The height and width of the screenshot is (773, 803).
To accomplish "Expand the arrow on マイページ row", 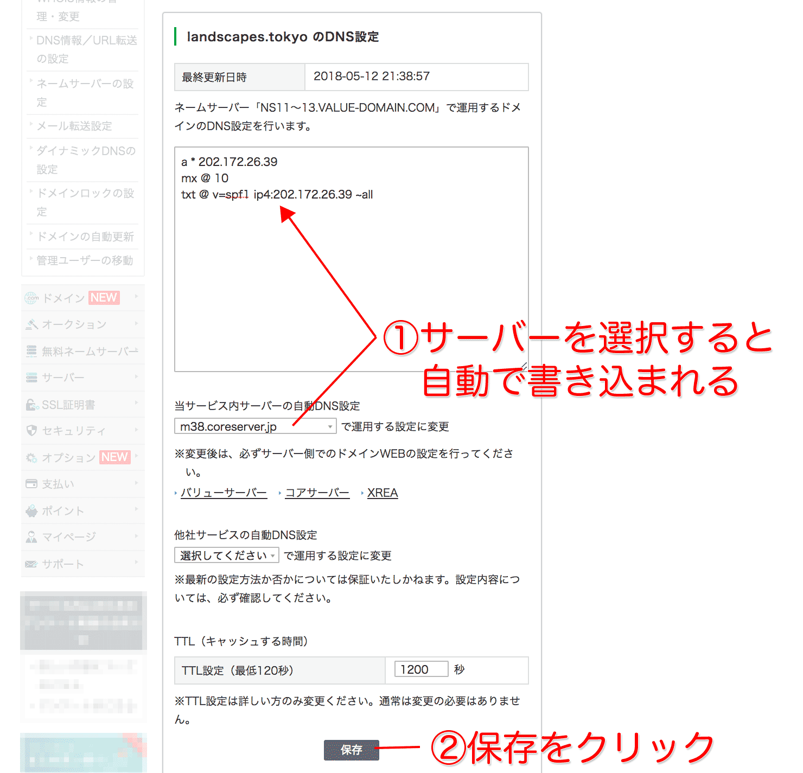I will pyautogui.click(x=136, y=535).
